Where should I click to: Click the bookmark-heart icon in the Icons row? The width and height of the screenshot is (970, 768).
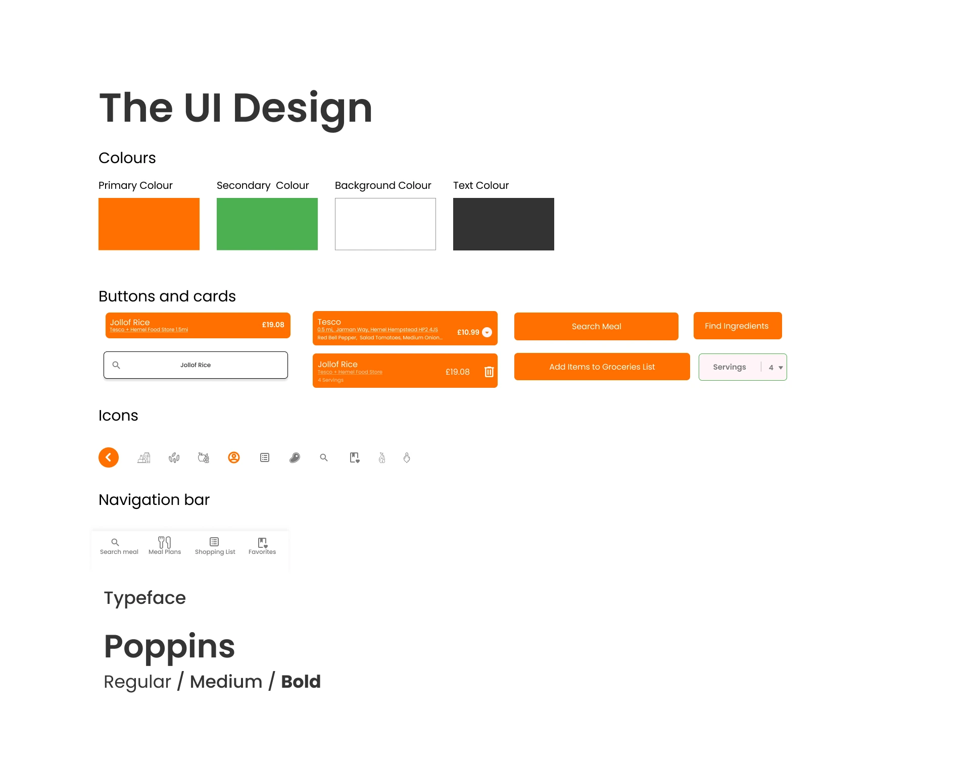click(355, 458)
